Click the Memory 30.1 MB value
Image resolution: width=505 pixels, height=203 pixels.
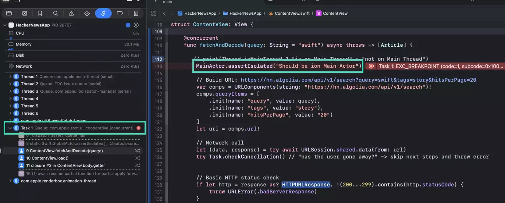coord(132,44)
